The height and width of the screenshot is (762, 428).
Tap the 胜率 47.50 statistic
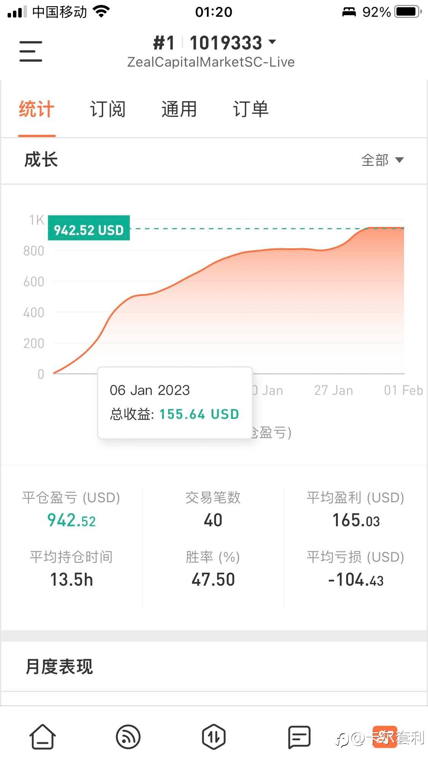pos(213,579)
